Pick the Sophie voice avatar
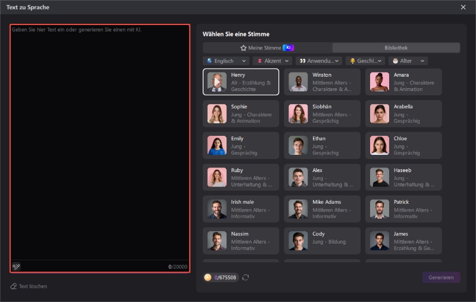 217,113
